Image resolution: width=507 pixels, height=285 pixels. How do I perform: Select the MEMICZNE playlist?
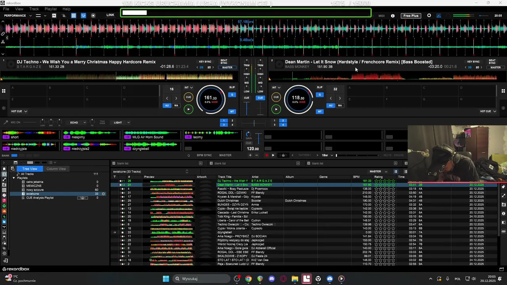[x=34, y=186]
